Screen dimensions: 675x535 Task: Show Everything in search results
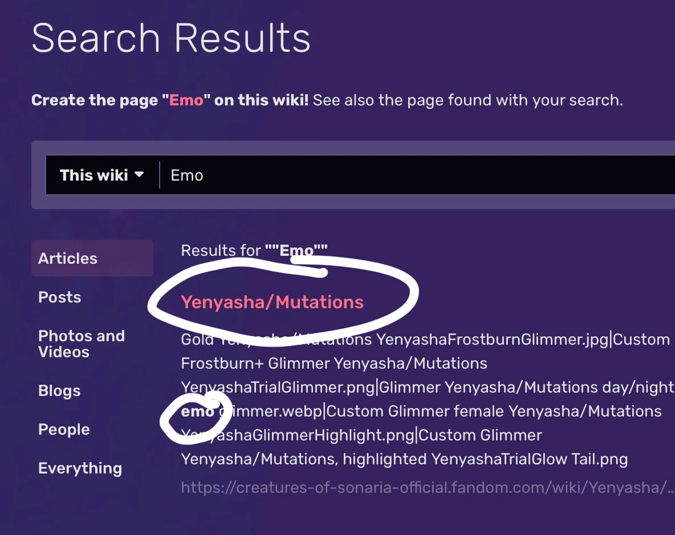[80, 468]
